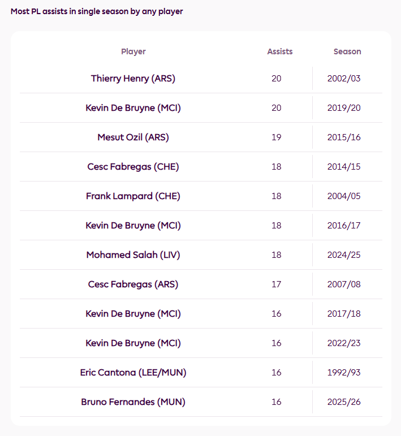Click the Season column header

coord(347,51)
